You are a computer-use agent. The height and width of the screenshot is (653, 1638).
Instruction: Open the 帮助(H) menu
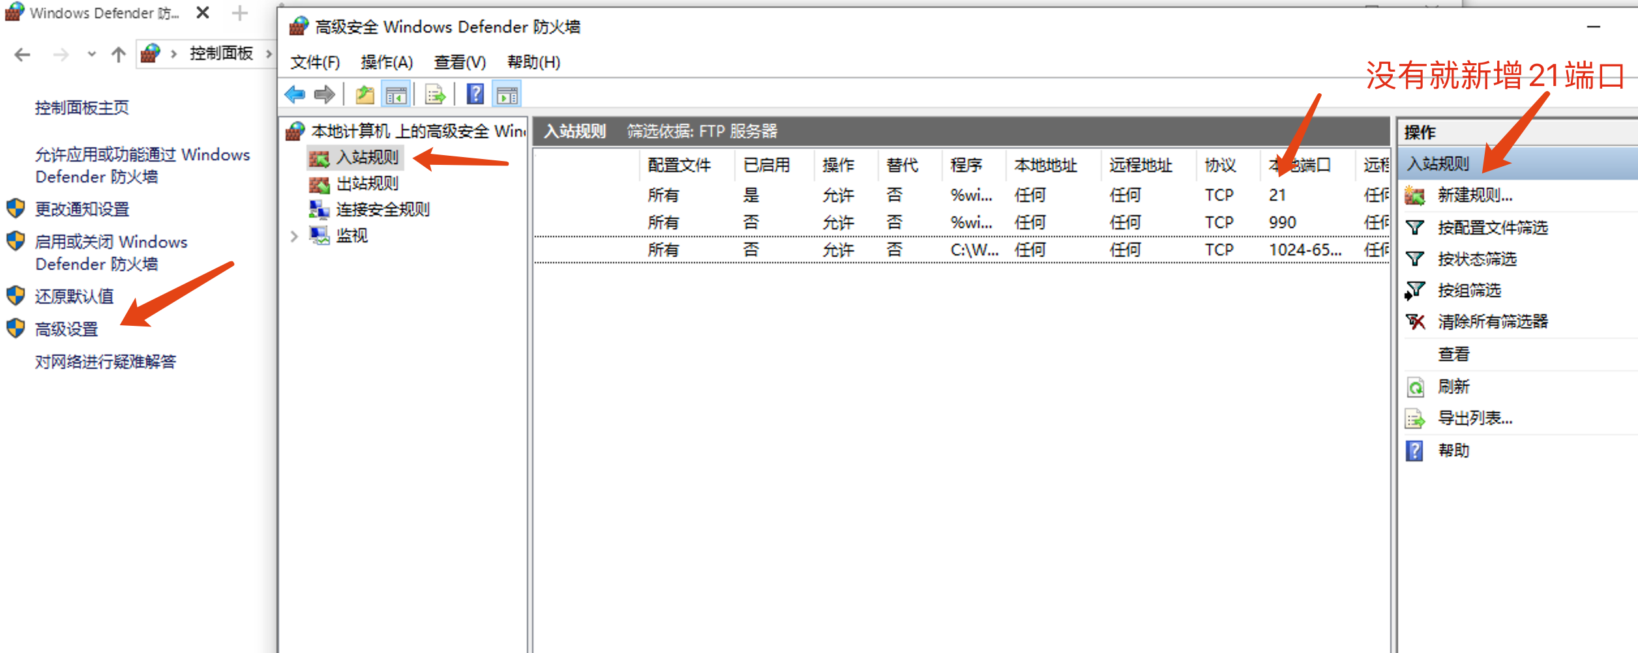click(533, 63)
